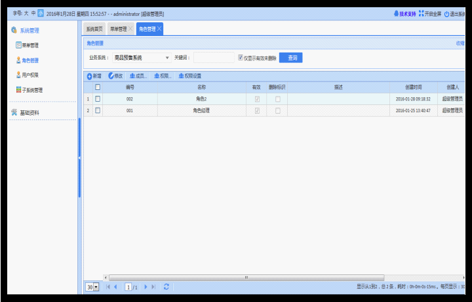Click the 角色管理 person icon in sidebar
472x302 pixels.
coord(18,60)
